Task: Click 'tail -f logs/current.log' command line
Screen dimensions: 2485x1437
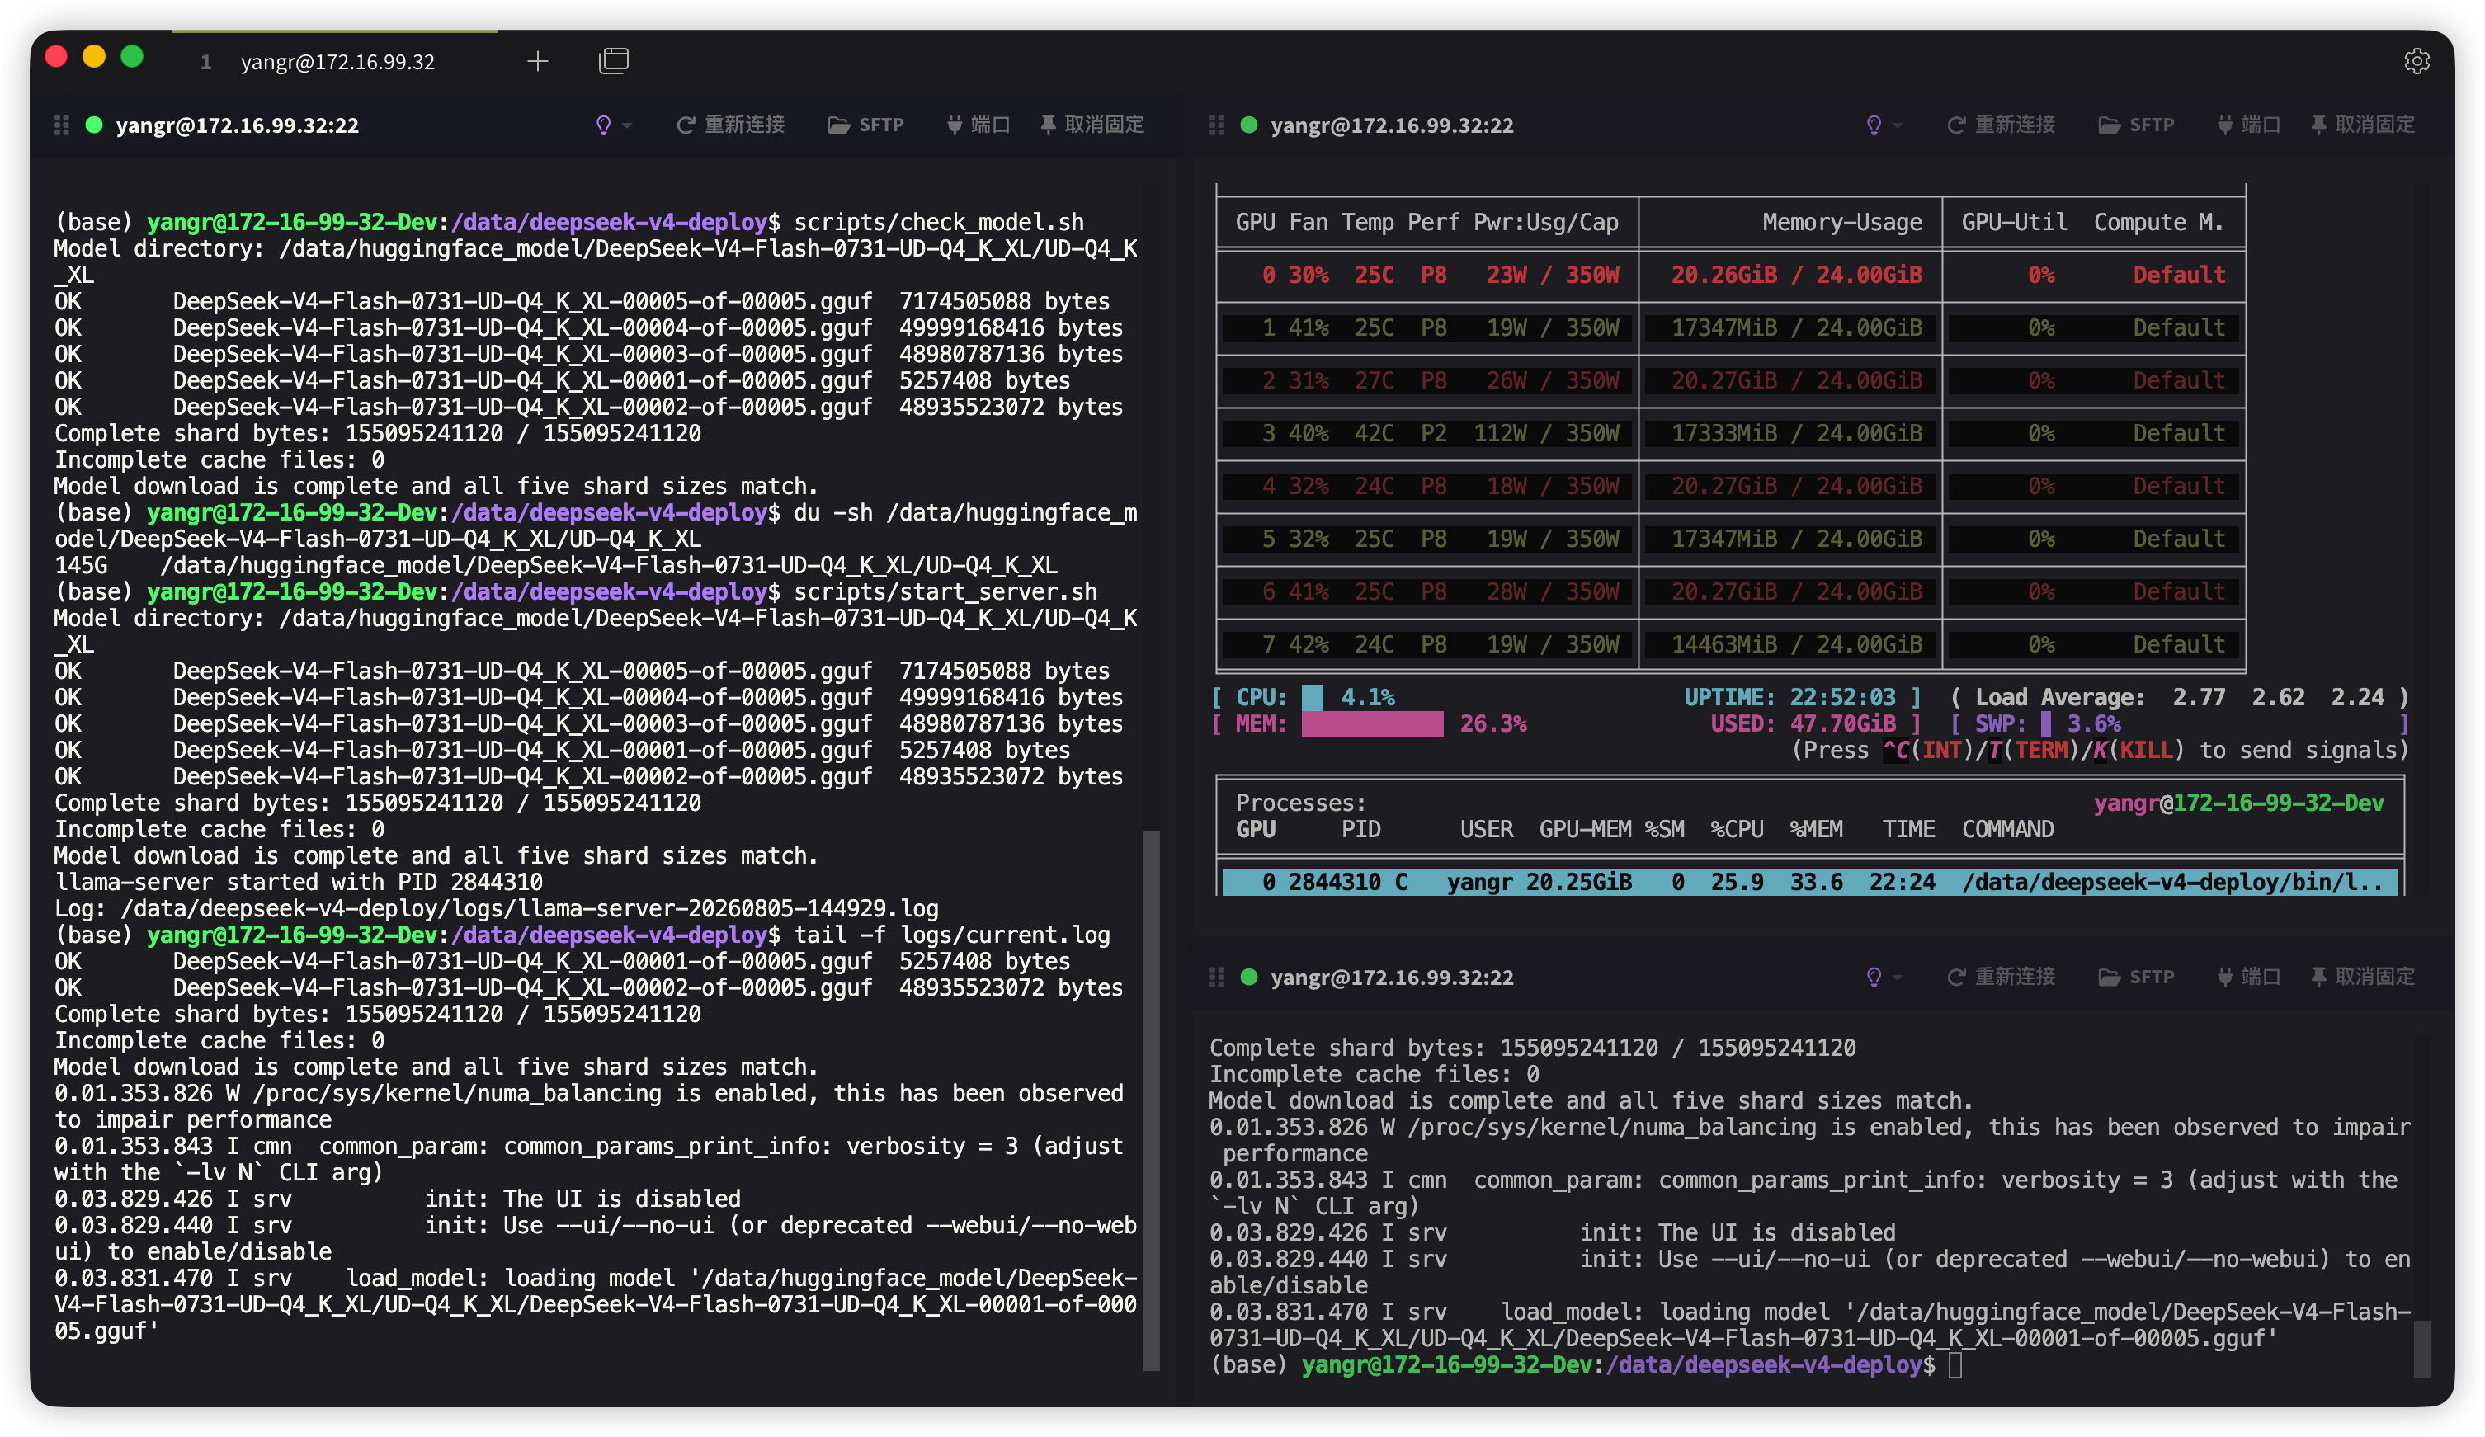Action: [x=582, y=935]
